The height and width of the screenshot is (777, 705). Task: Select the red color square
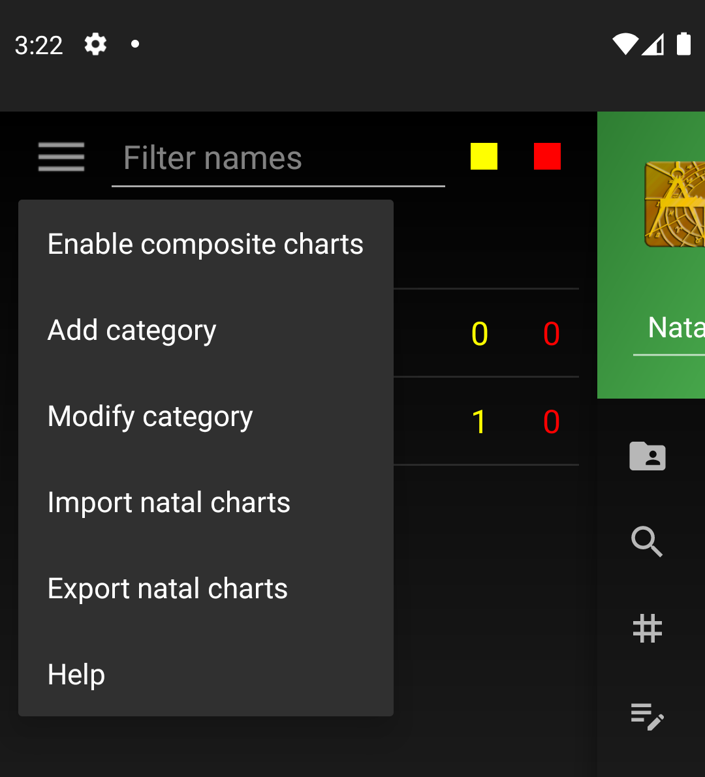pos(547,156)
